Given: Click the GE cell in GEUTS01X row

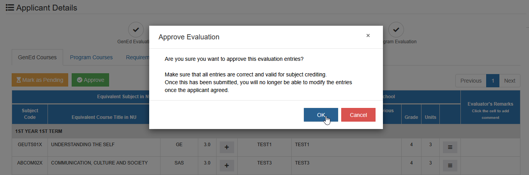Looking at the screenshot, I should pyautogui.click(x=179, y=147).
